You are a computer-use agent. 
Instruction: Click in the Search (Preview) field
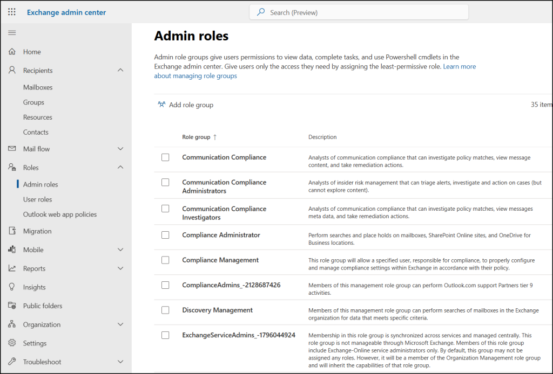[x=359, y=12]
